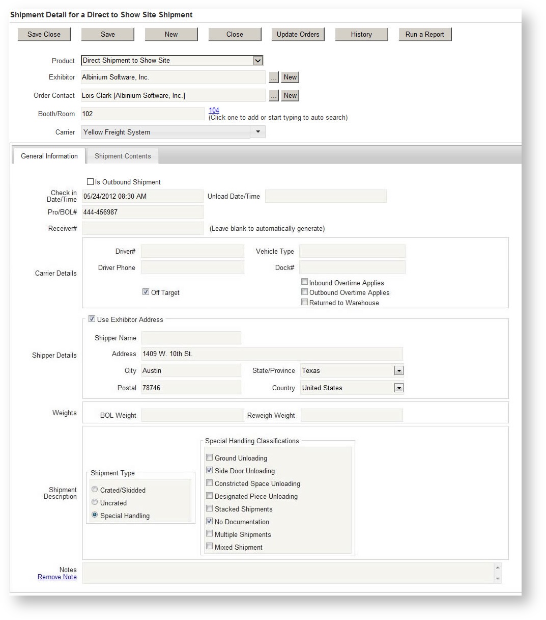Open the Product dropdown
The height and width of the screenshot is (620, 546).
click(x=258, y=60)
